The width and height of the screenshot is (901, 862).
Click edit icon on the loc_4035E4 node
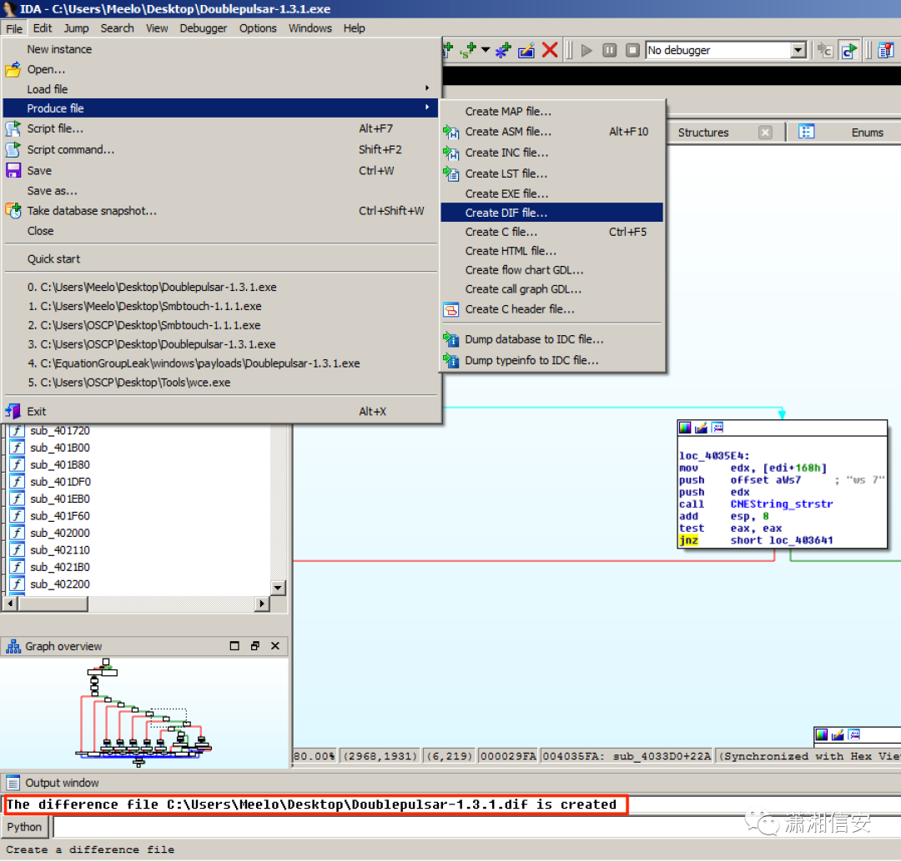click(x=701, y=428)
